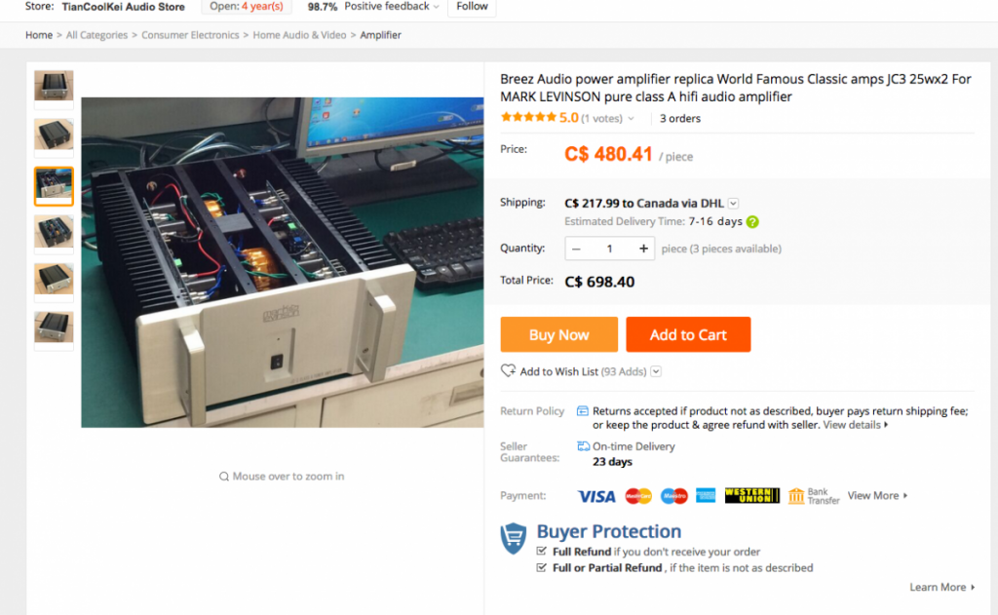Decrease quantity with the minus button
This screenshot has width=998, height=615.
(x=576, y=249)
